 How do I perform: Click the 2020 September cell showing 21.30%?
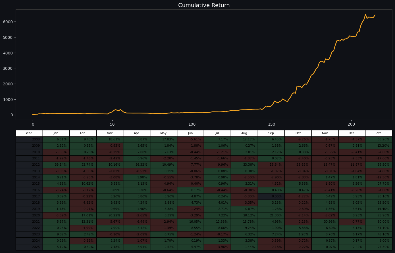271,215
